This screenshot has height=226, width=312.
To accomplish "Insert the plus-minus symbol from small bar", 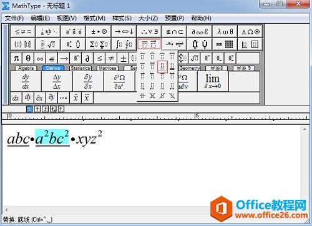I will (x=123, y=58).
